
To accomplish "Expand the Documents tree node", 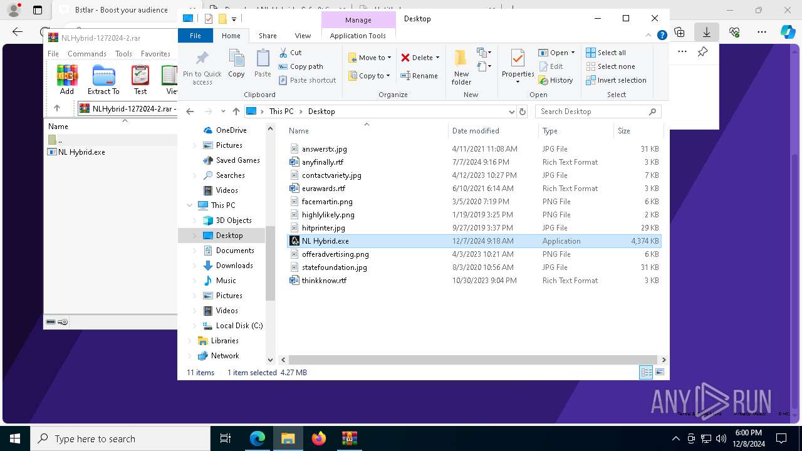I will (x=194, y=251).
